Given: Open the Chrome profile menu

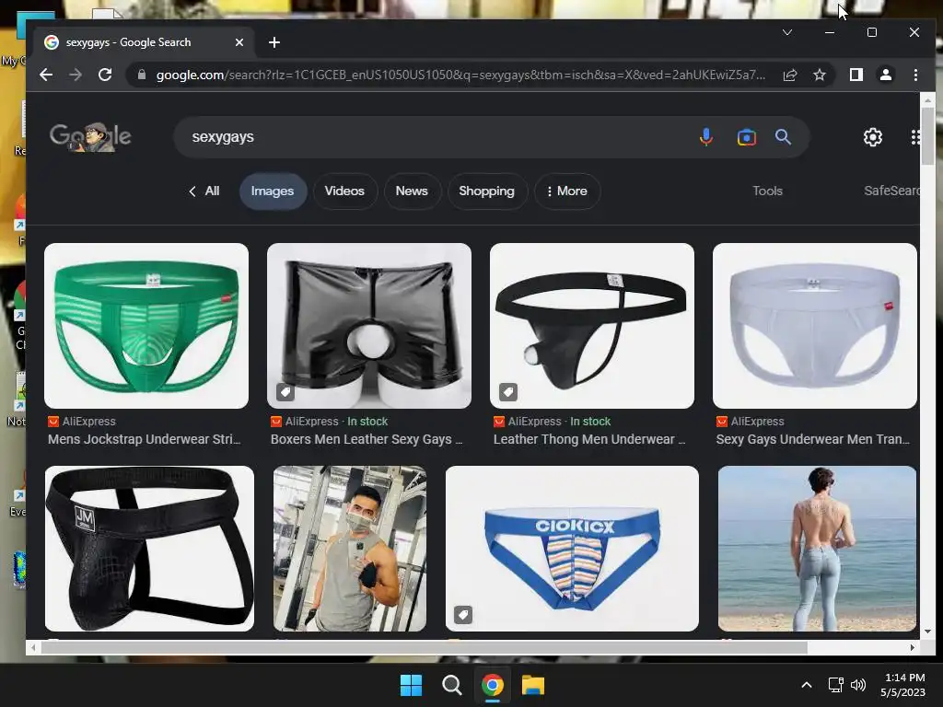Looking at the screenshot, I should [885, 75].
